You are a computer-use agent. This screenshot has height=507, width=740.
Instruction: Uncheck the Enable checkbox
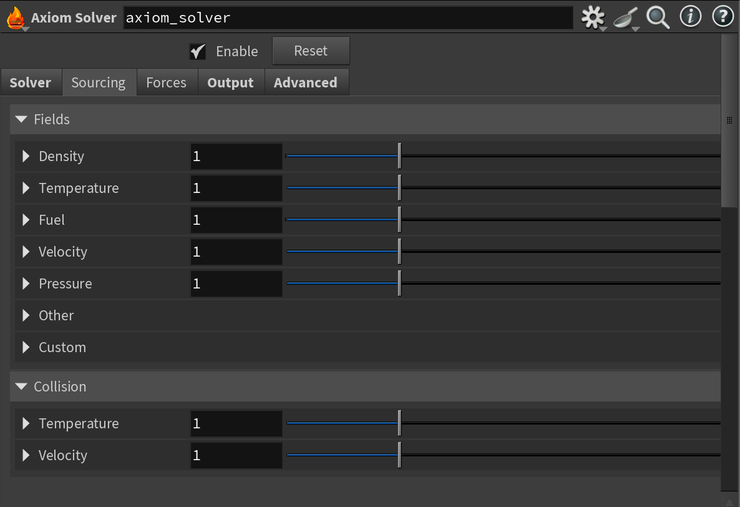click(x=198, y=51)
